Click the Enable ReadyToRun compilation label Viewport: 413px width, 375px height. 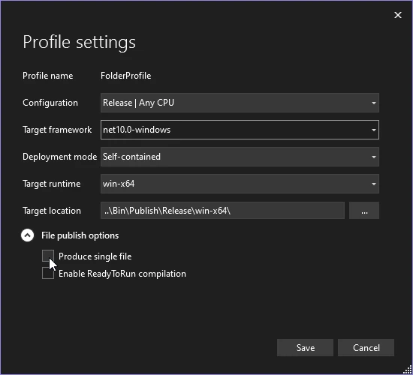(122, 274)
